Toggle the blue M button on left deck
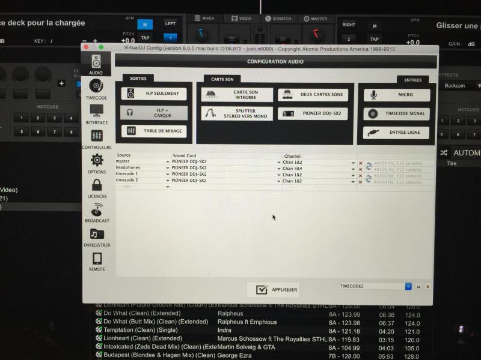The width and height of the screenshot is (481, 360). tap(145, 25)
